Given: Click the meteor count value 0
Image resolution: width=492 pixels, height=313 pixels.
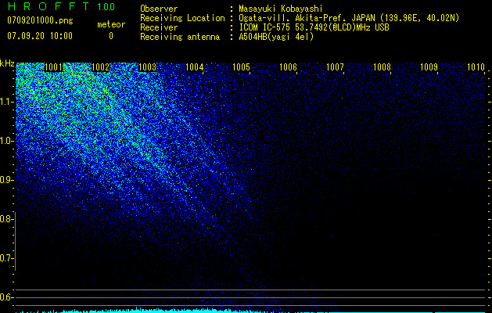Looking at the screenshot, I should (x=111, y=36).
